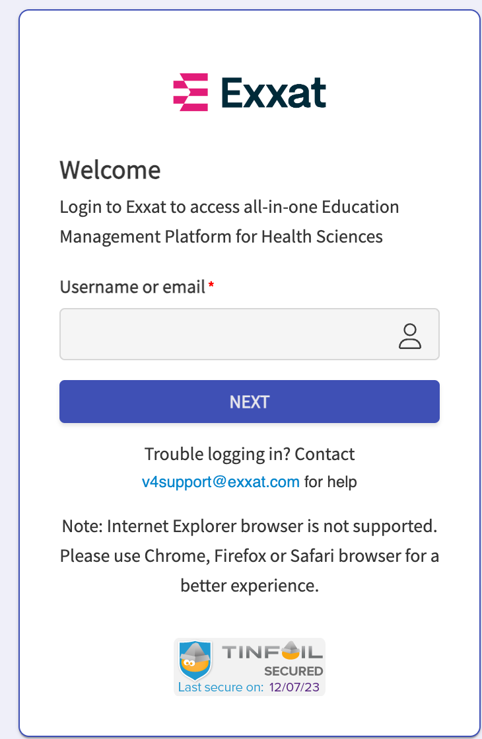Click the SECURED label on the badge
The image size is (482, 739).
(293, 672)
